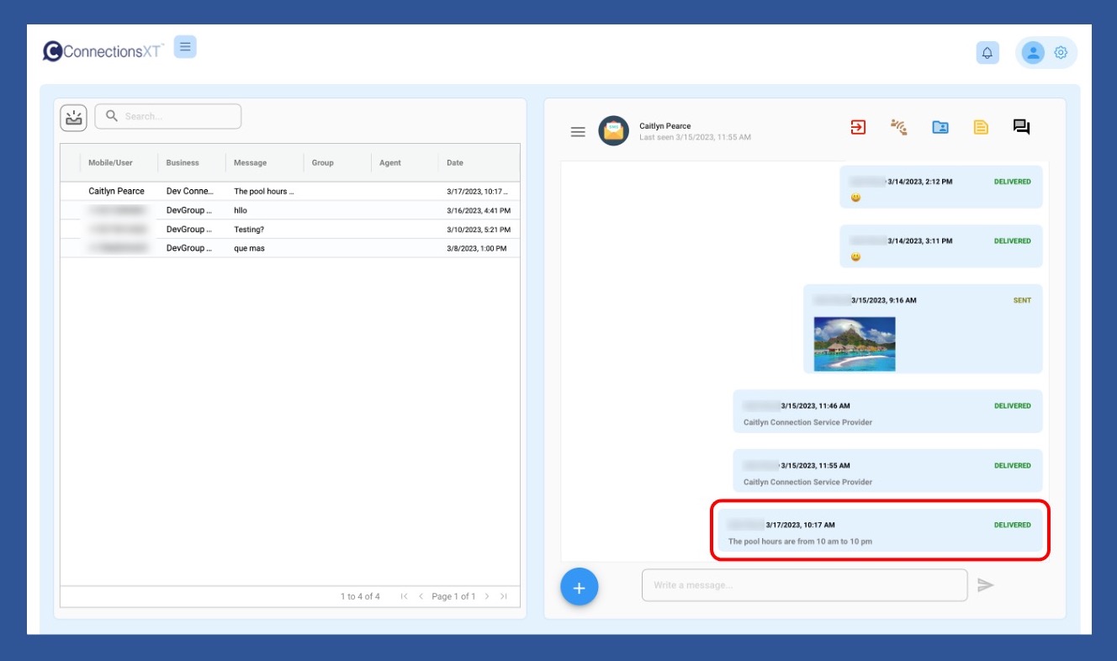Open hamburger menu beside Caitlyn Pearce avatar

[578, 132]
